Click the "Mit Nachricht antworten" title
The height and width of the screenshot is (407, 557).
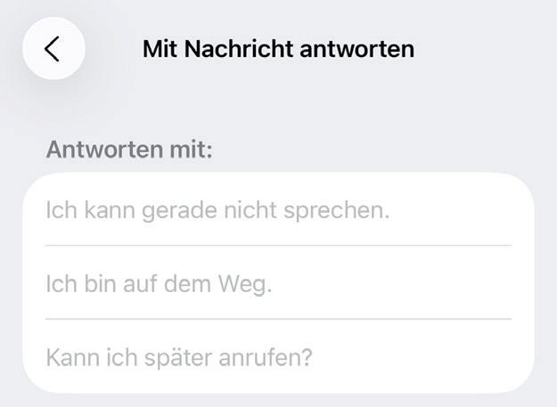(278, 48)
